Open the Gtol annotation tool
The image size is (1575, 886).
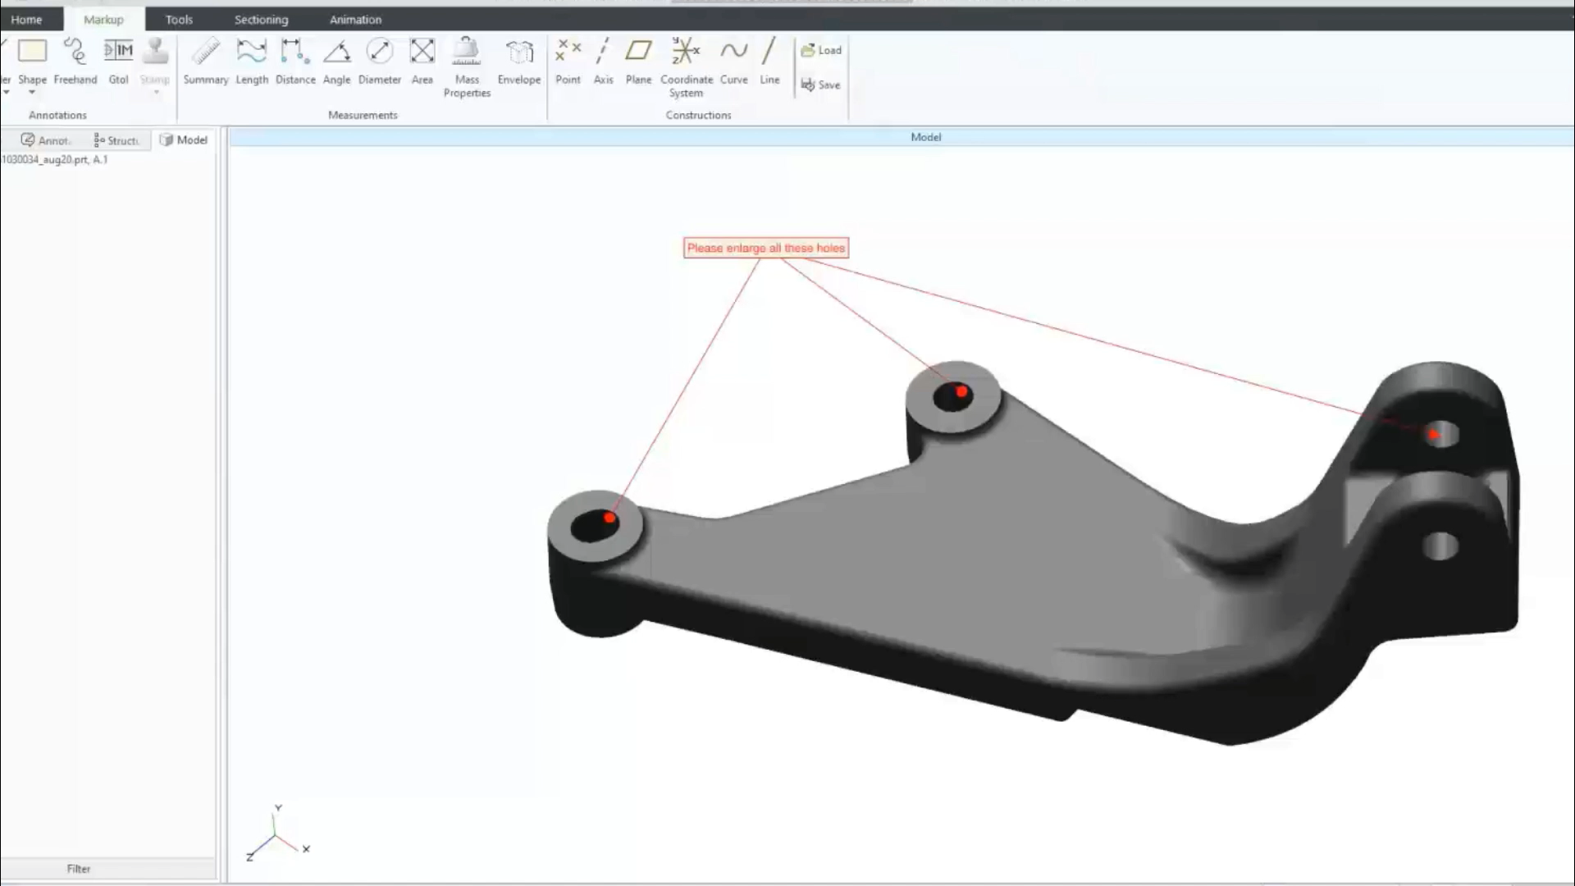119,62
